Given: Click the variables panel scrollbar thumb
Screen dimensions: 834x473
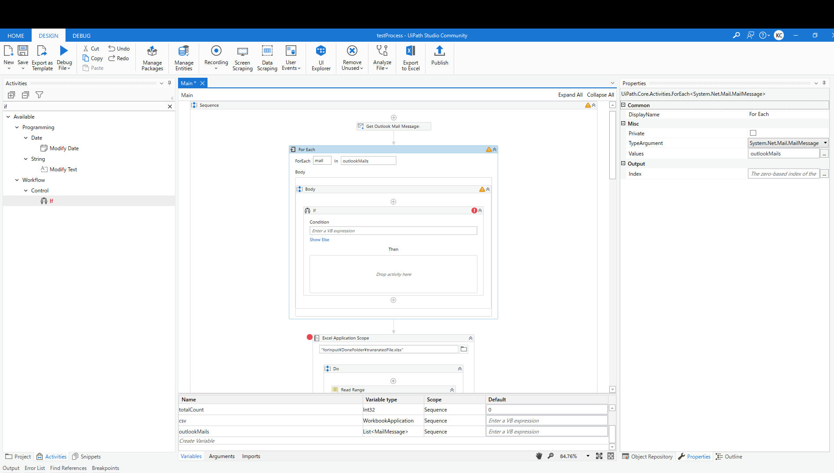Looking at the screenshot, I should [x=612, y=434].
